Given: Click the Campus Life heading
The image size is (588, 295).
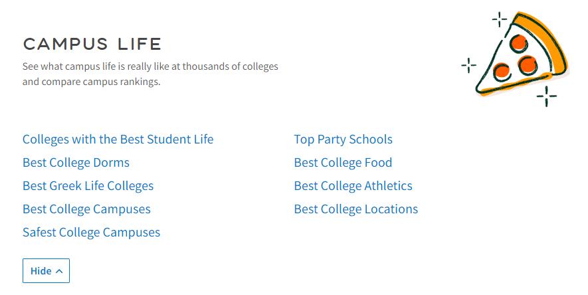Looking at the screenshot, I should coord(92,45).
